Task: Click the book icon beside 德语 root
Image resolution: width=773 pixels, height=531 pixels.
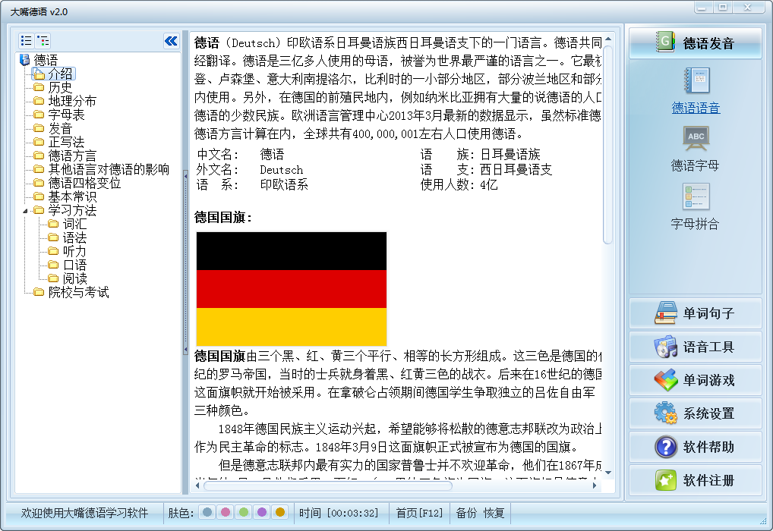Action: click(x=24, y=60)
